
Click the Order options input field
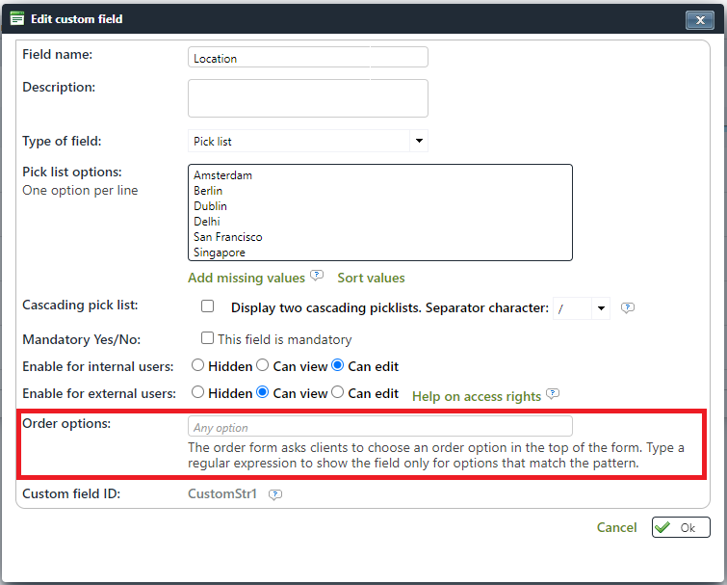pos(379,427)
